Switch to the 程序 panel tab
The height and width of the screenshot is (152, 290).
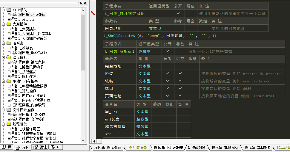pyautogui.click(x=23, y=148)
